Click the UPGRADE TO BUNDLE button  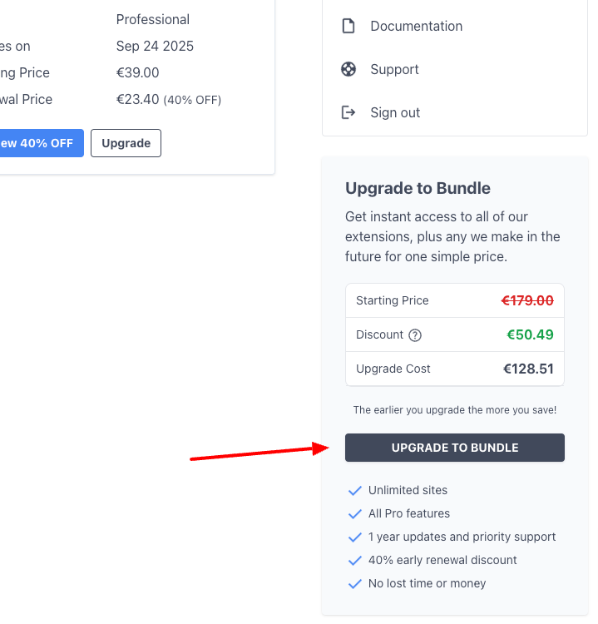(x=455, y=448)
